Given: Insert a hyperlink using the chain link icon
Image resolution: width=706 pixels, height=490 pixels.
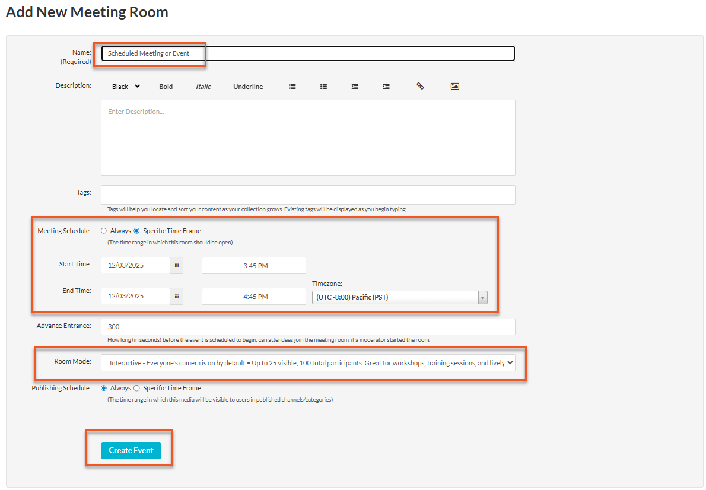Looking at the screenshot, I should 420,87.
